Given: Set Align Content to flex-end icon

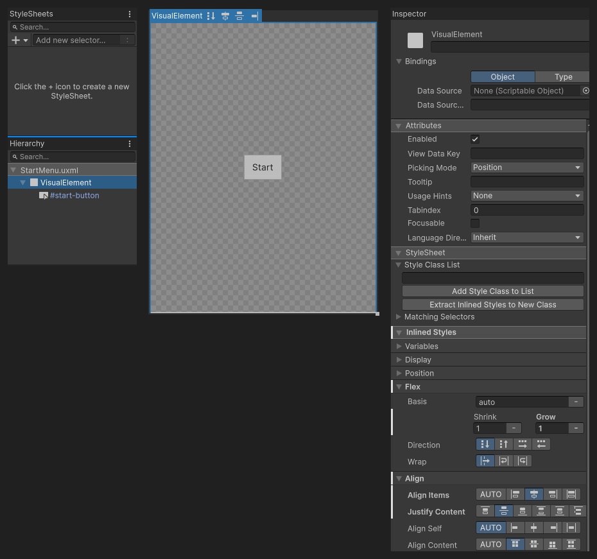Looking at the screenshot, I should point(553,544).
